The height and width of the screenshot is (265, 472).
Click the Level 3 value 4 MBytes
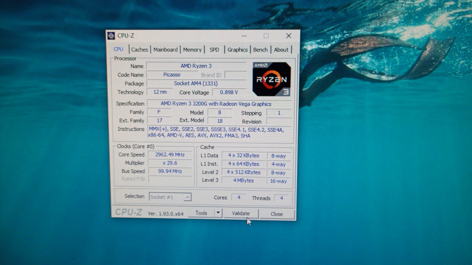244,180
